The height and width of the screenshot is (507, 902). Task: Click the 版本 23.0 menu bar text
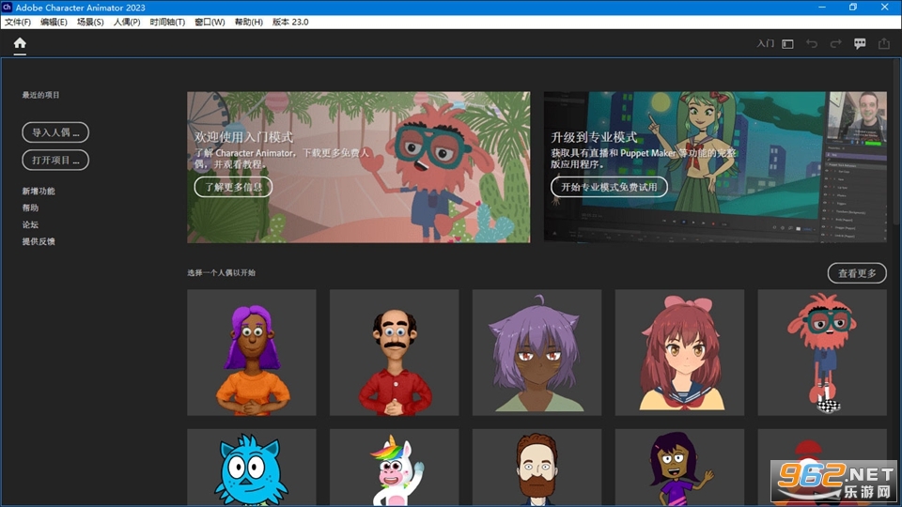[x=290, y=22]
